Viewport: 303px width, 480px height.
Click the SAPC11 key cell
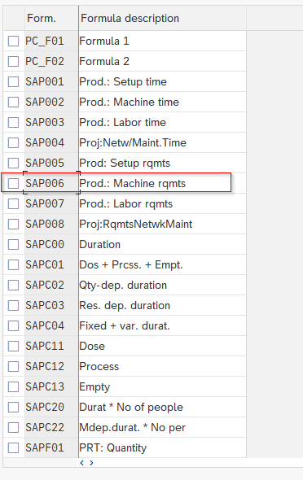click(51, 346)
